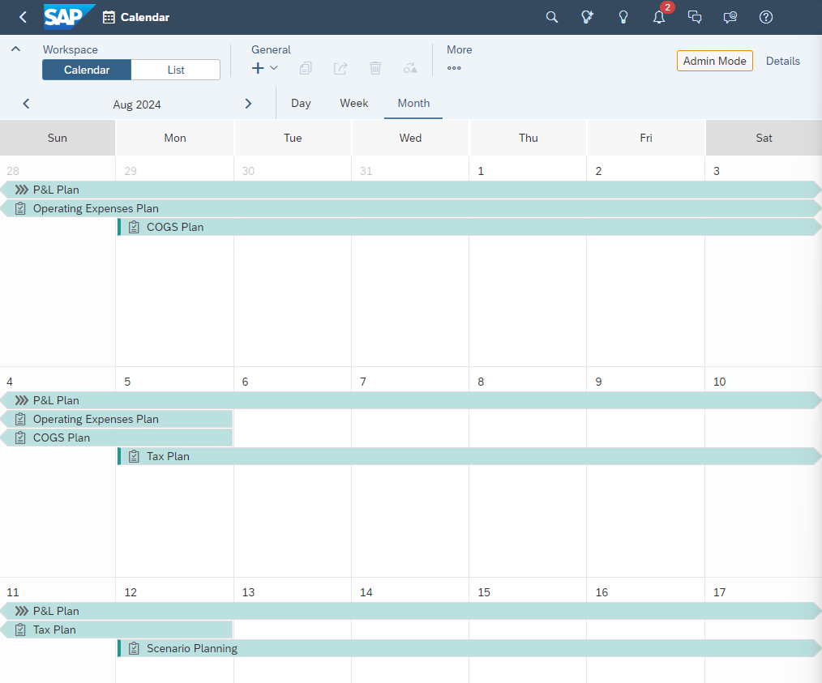Toggle Admin Mode on
The image size is (822, 683).
tap(714, 61)
